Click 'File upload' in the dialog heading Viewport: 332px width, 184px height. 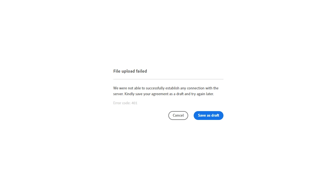(x=124, y=71)
